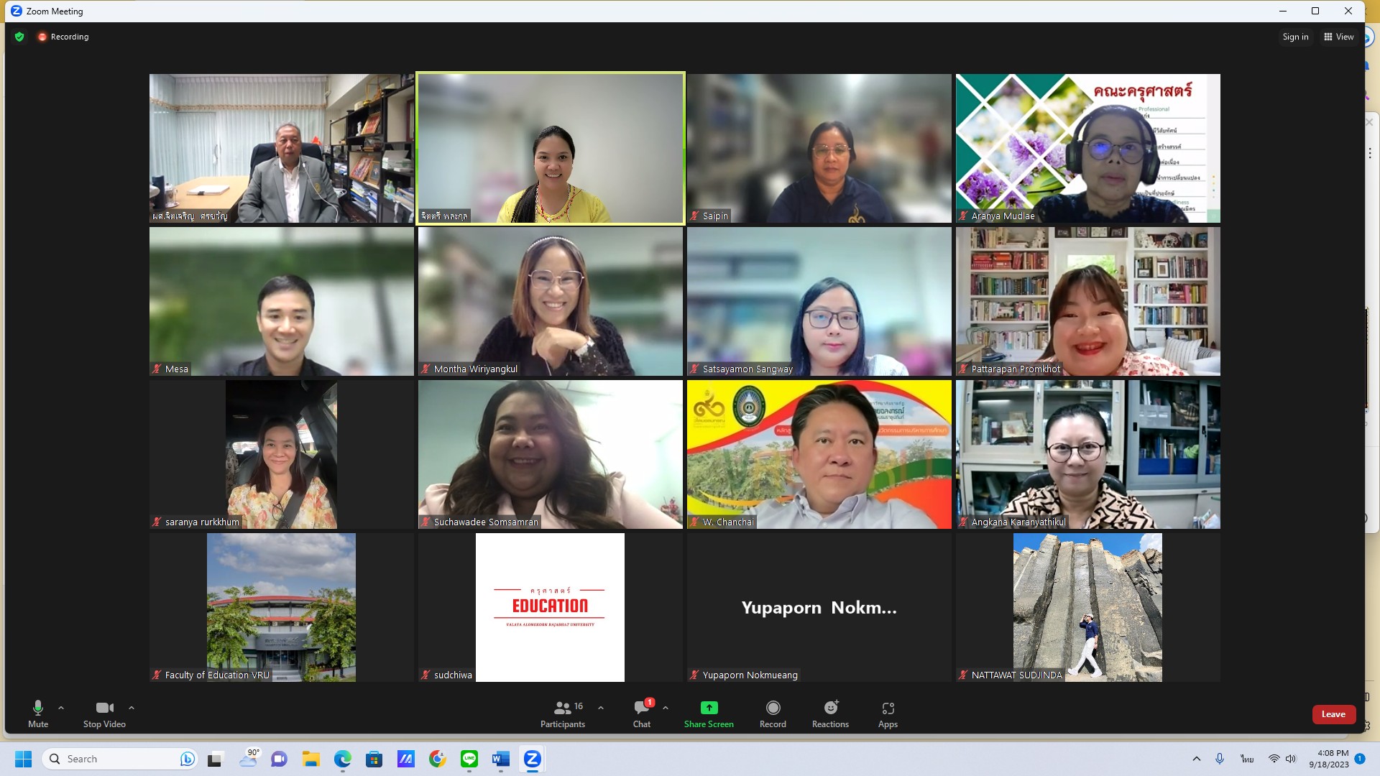Expand the arrow next to Participants
This screenshot has height=776, width=1380.
tap(601, 708)
